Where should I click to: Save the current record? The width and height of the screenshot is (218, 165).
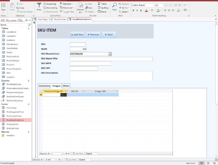(x=89, y=8)
